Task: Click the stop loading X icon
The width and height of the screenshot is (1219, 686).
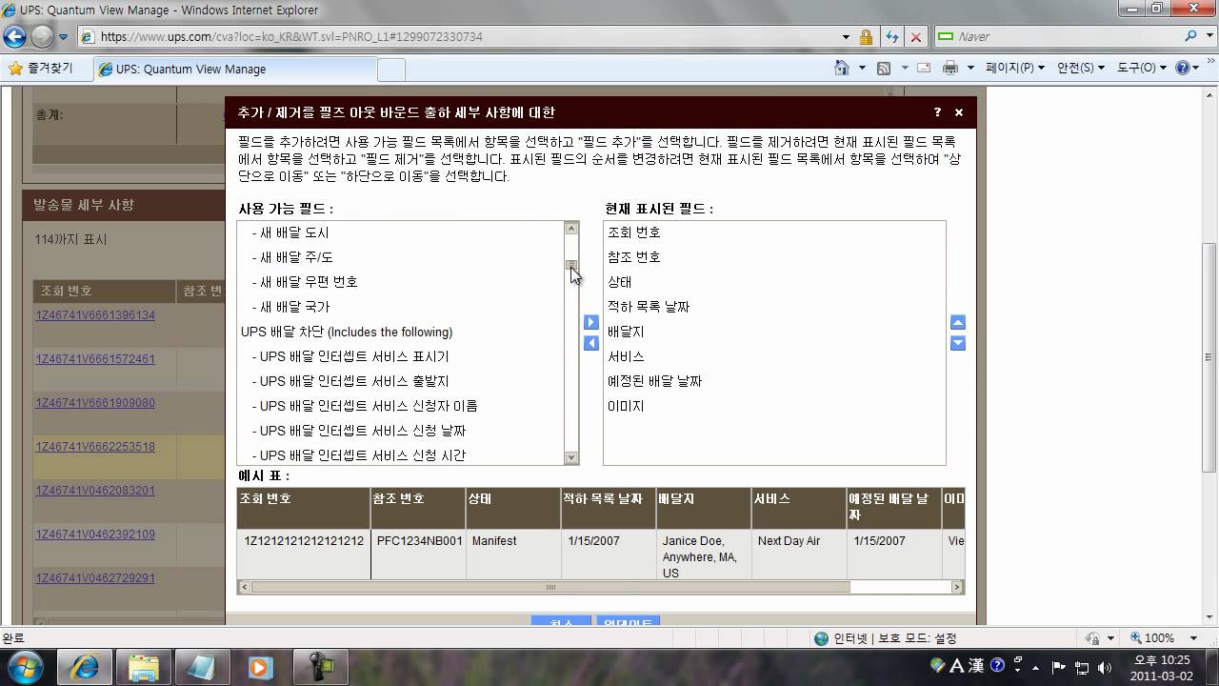Action: pyautogui.click(x=916, y=37)
